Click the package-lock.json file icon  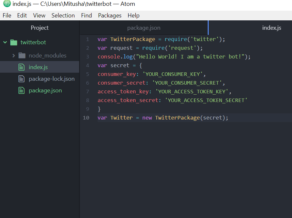coord(21,79)
